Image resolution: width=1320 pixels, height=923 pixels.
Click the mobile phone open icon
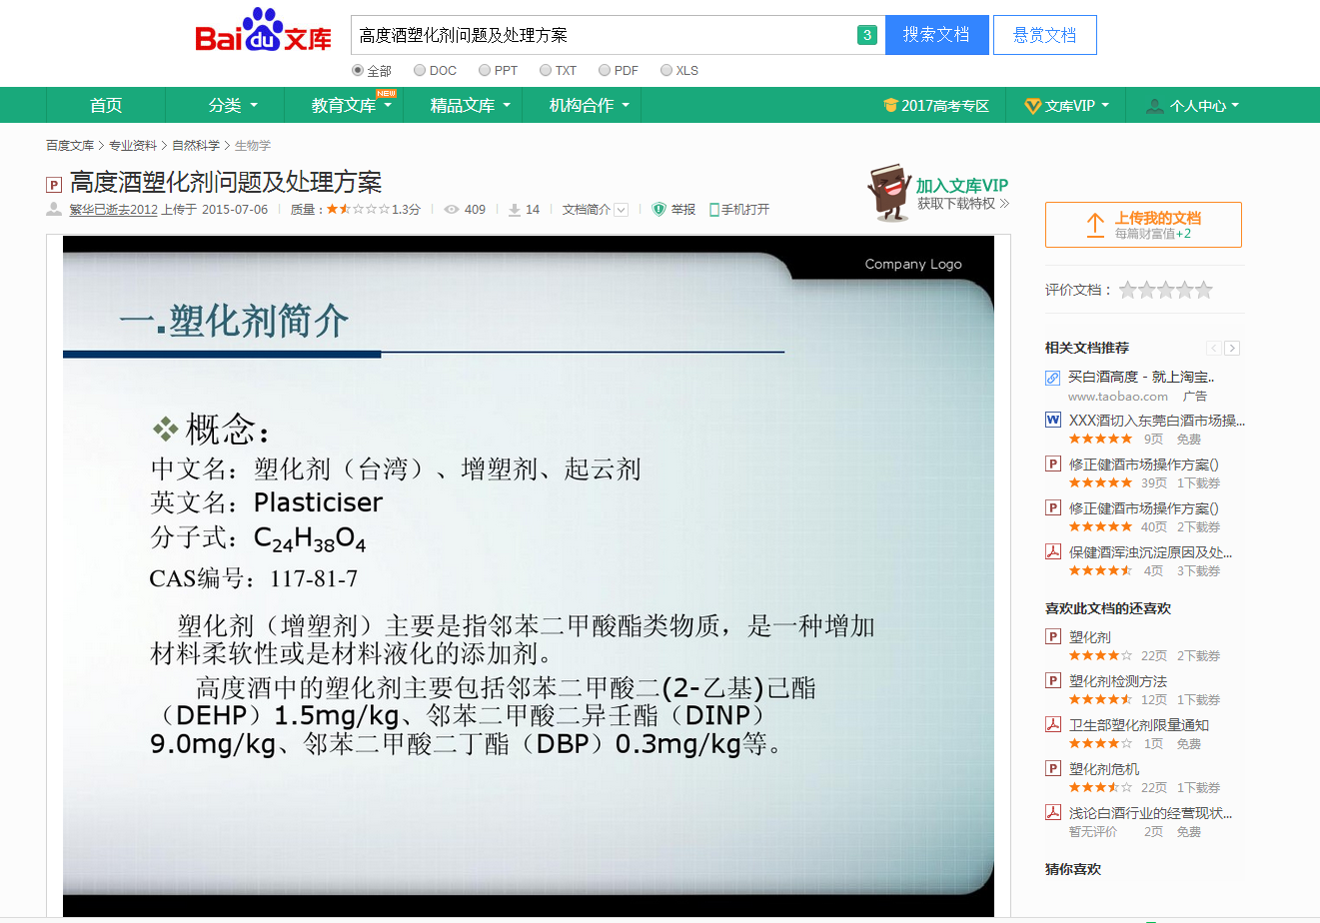[713, 210]
